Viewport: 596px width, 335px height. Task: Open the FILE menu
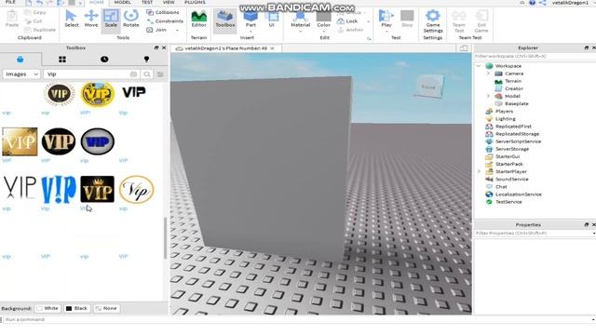[x=10, y=2]
